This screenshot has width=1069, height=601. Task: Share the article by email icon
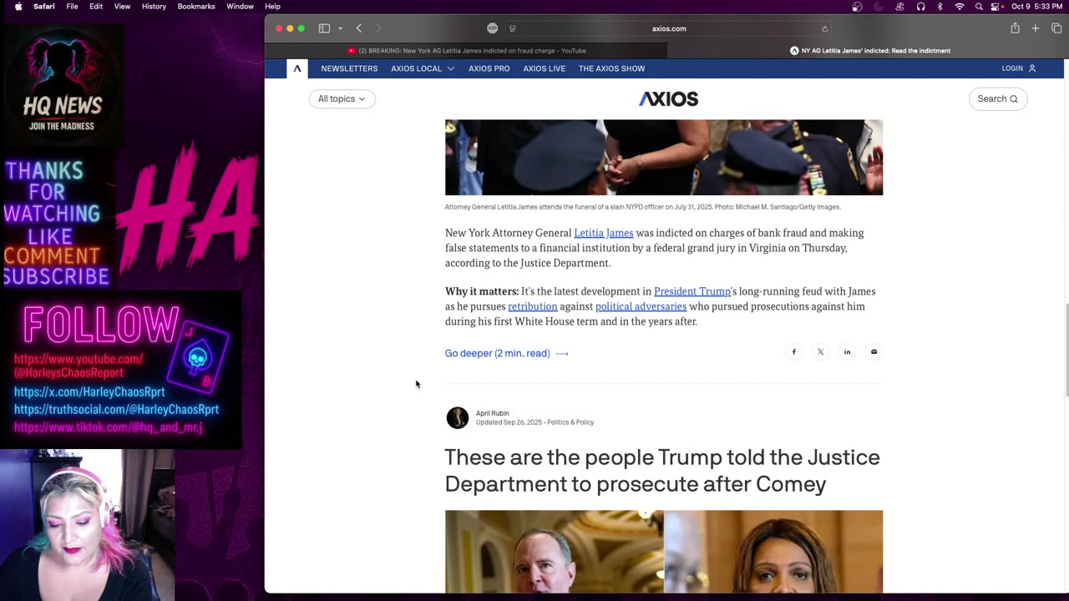click(x=874, y=352)
